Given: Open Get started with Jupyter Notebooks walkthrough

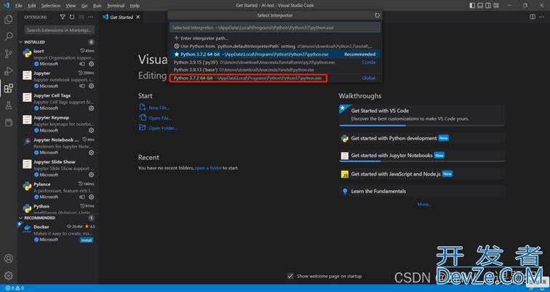Looking at the screenshot, I should click(x=422, y=155).
